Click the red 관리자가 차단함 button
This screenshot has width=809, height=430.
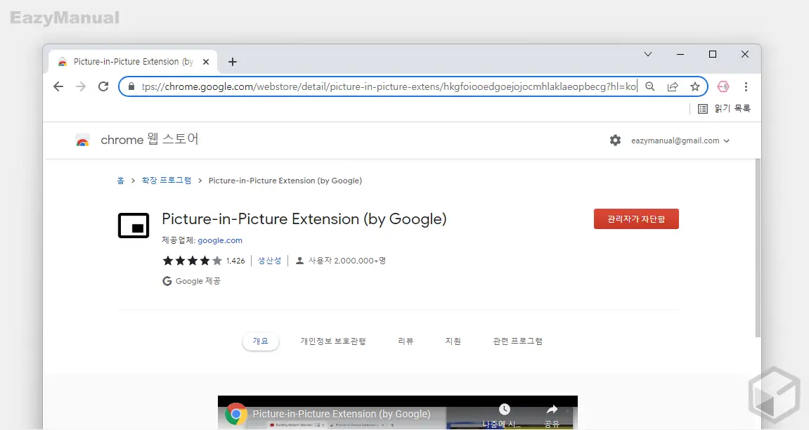[x=635, y=219]
